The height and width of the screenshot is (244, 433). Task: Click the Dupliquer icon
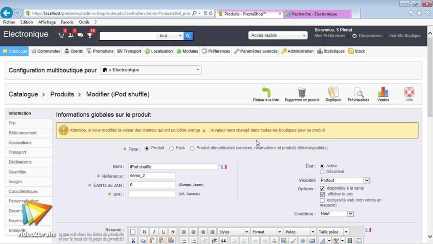(333, 92)
